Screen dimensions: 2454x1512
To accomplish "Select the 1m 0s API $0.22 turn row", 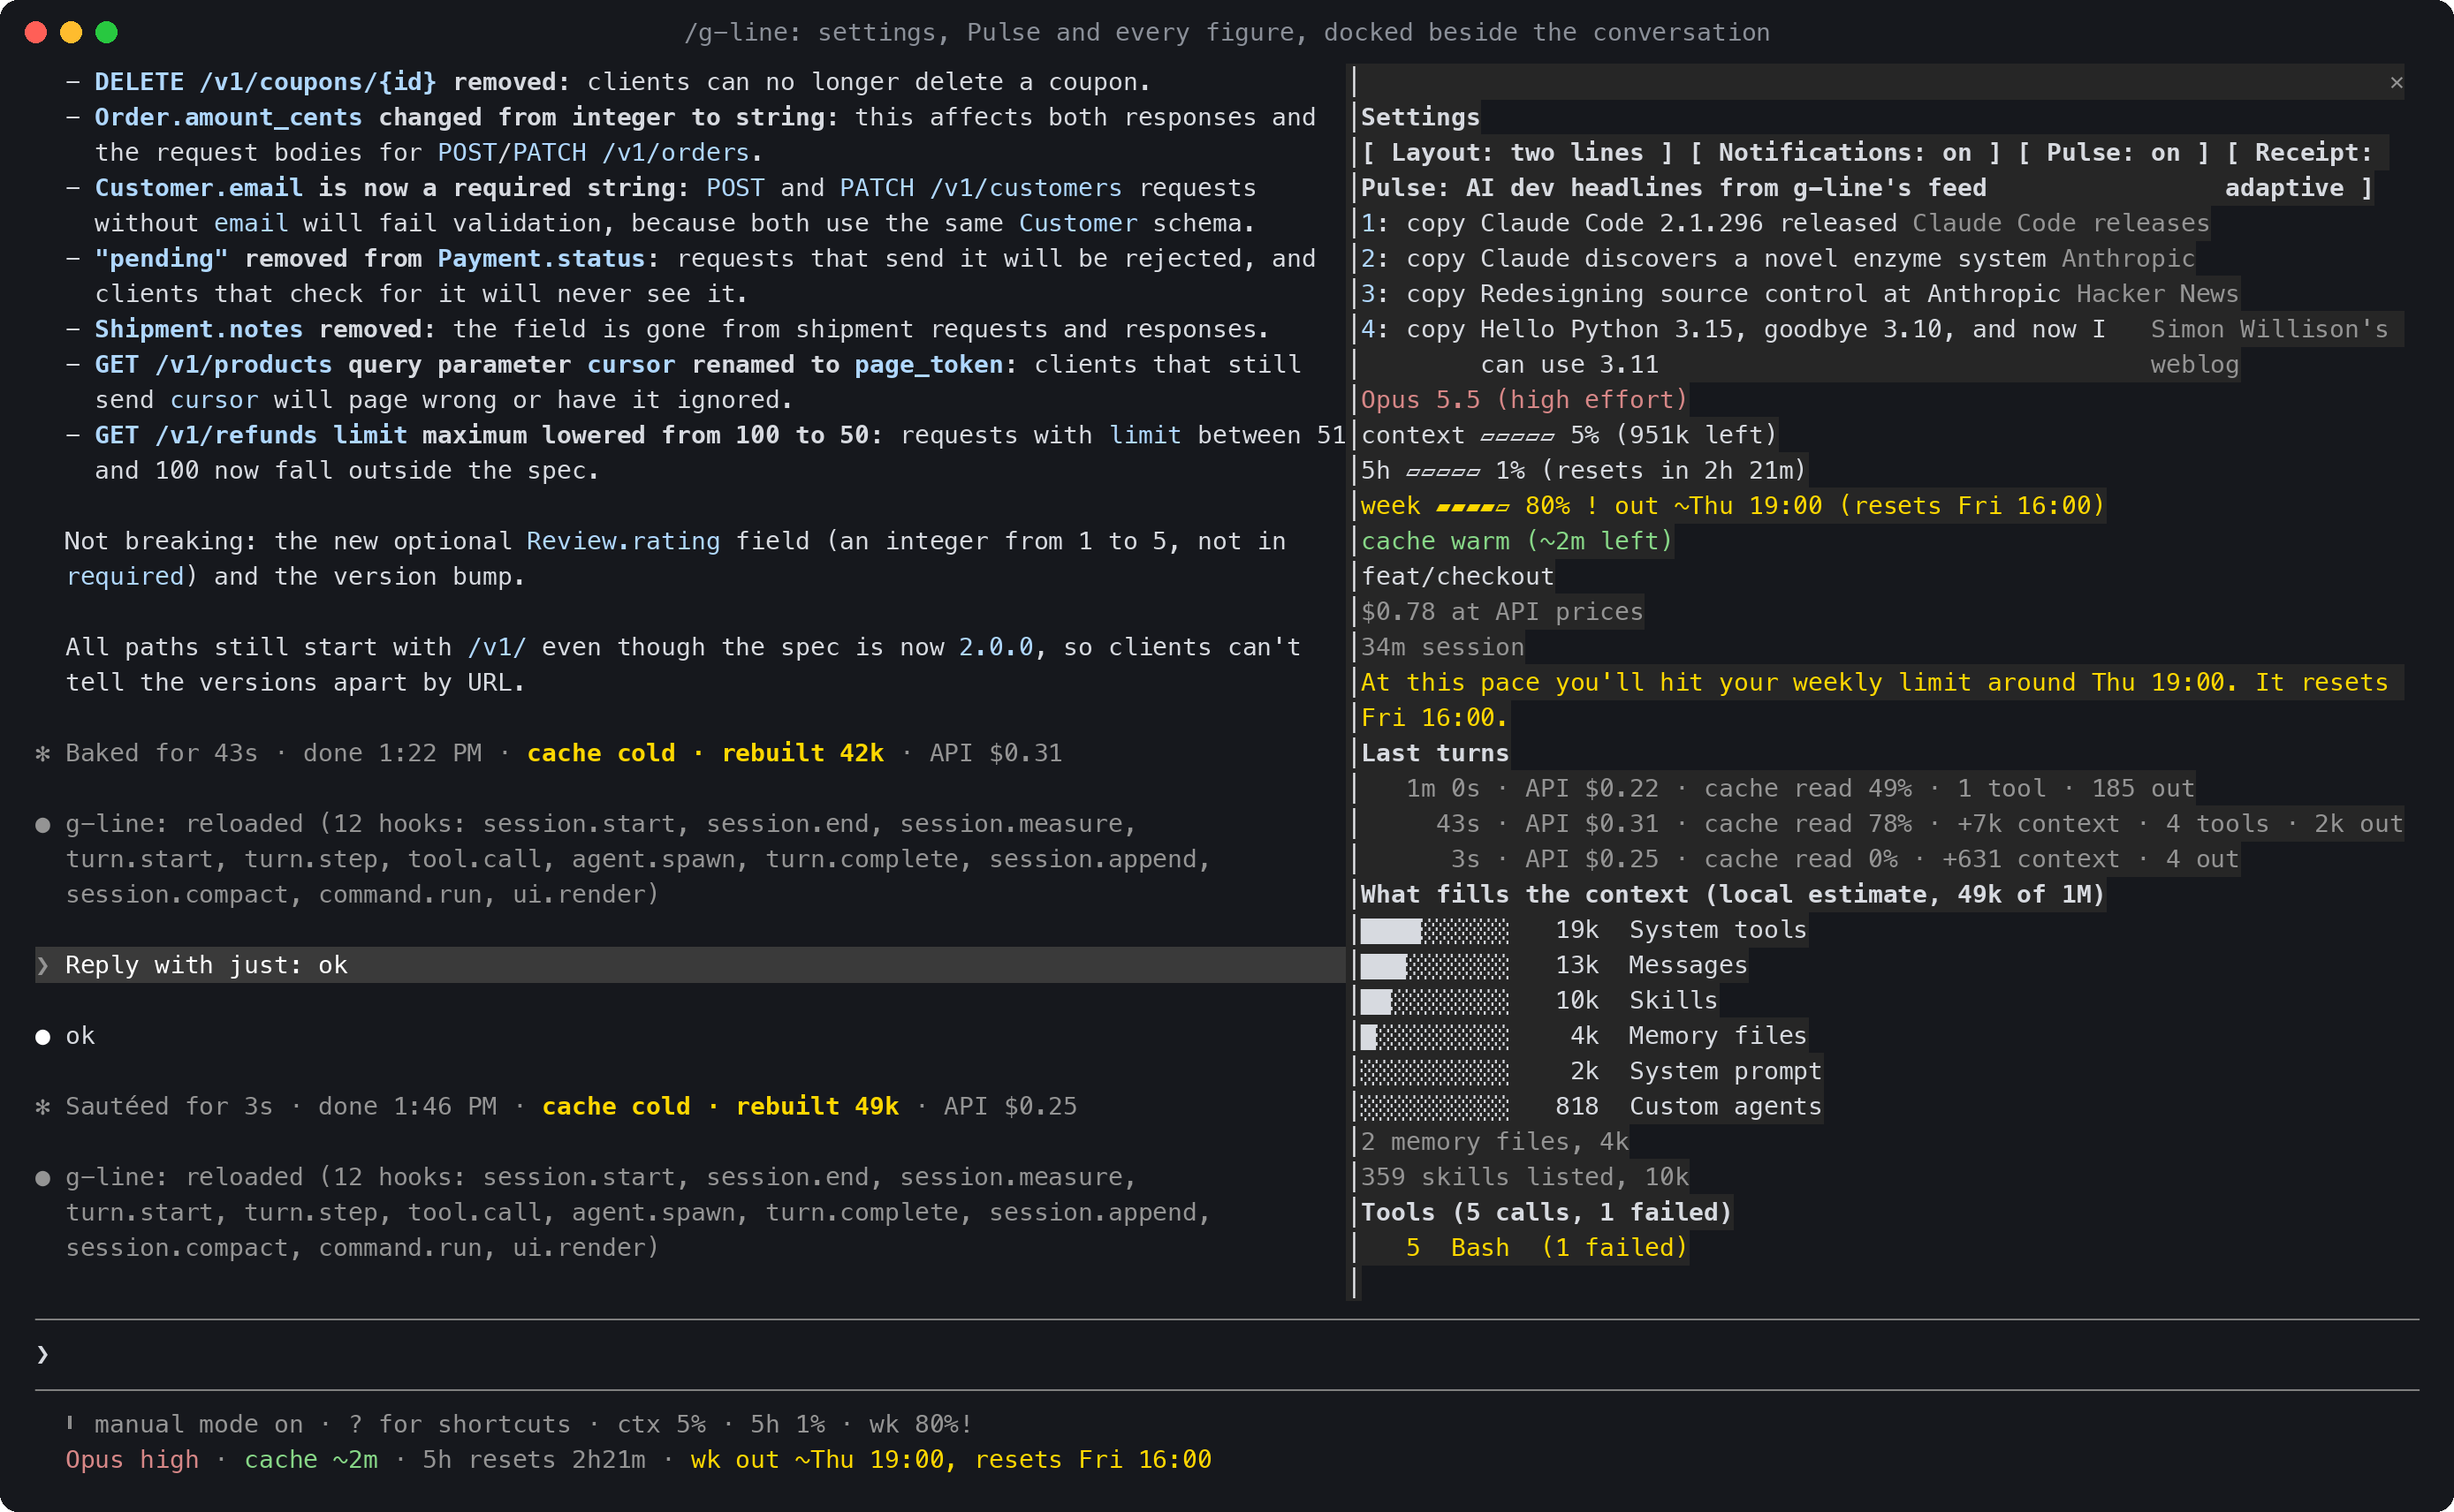I will (1800, 788).
